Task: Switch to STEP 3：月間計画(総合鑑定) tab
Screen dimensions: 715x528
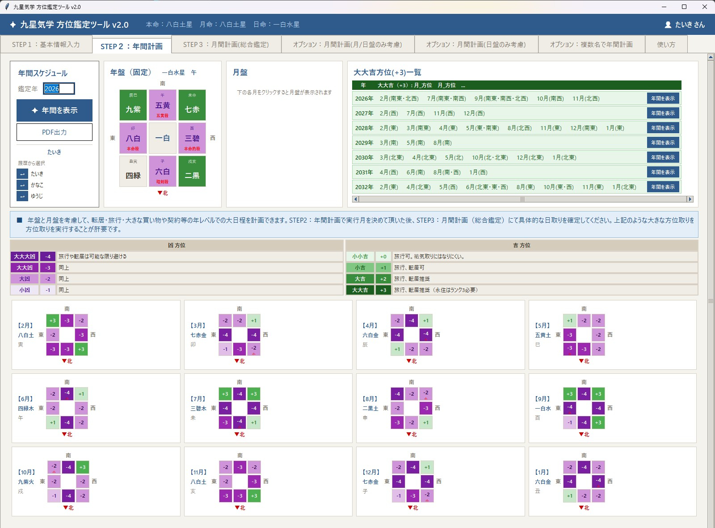Action: 226,45
